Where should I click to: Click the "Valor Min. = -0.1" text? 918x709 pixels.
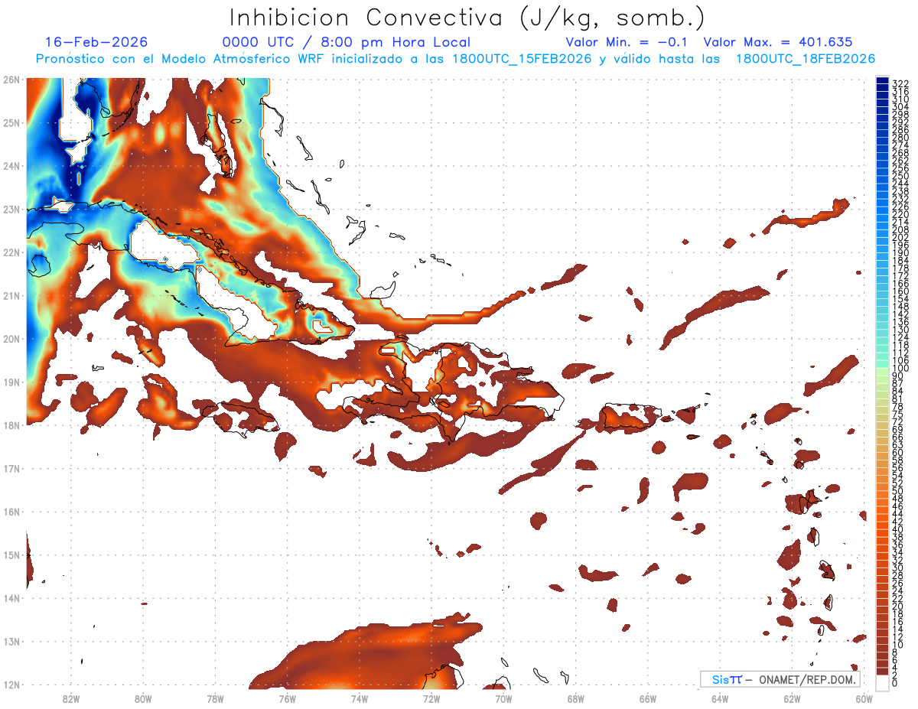[627, 43]
